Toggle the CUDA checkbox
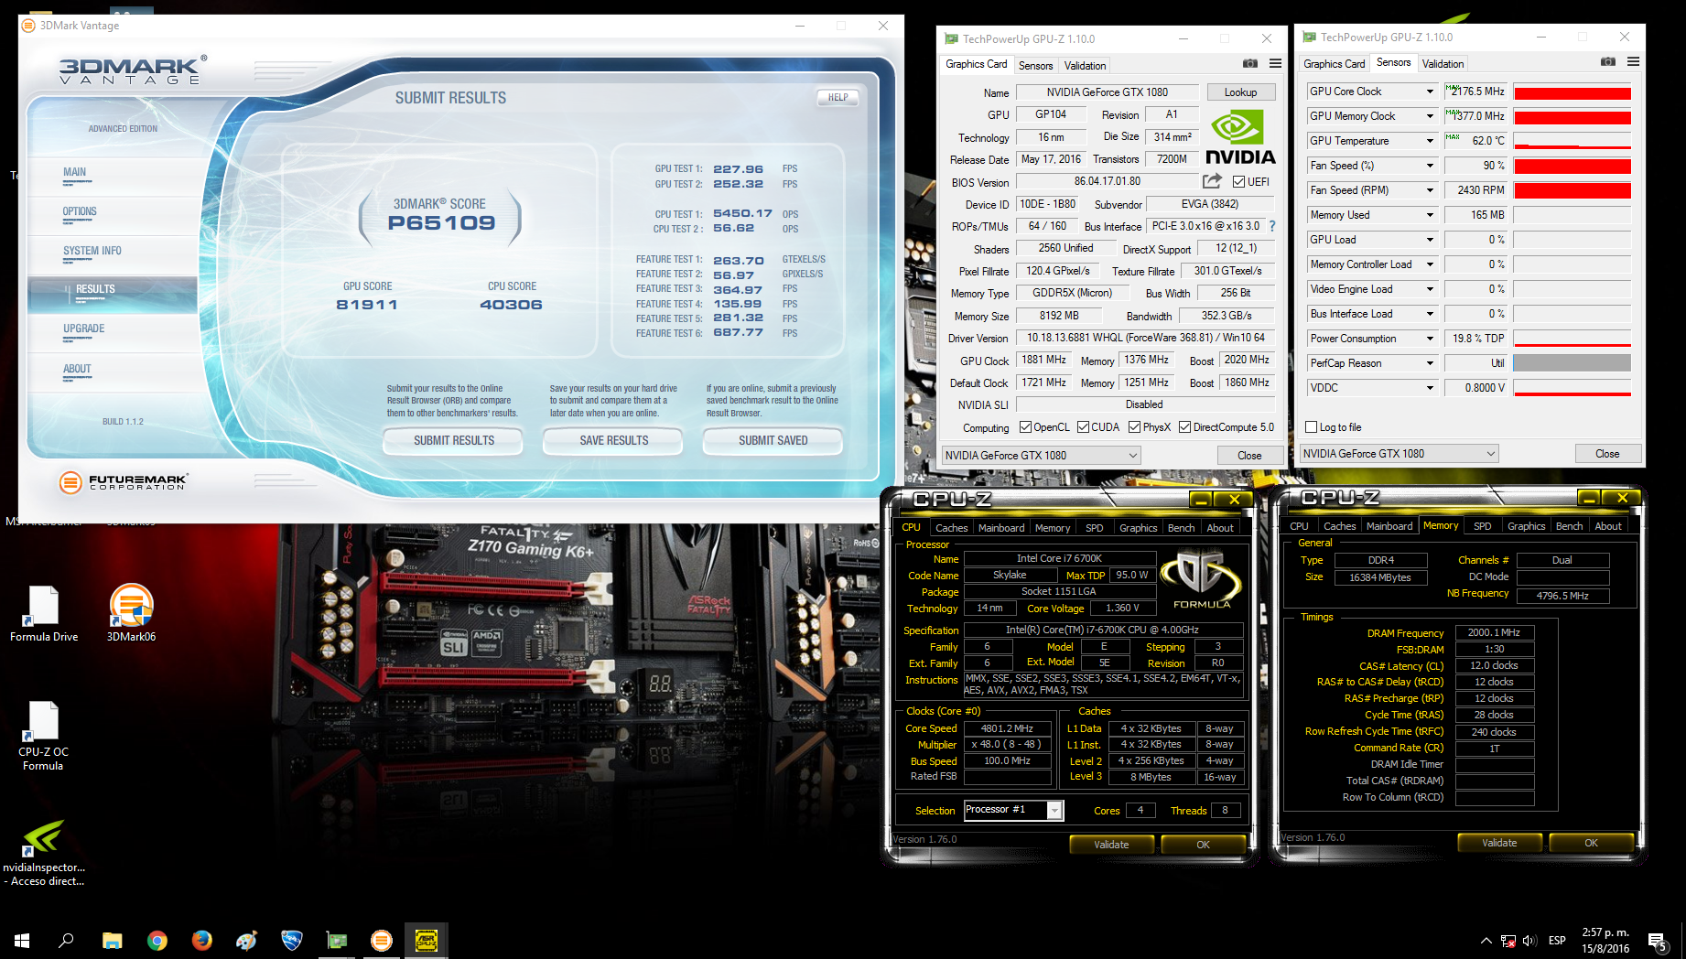1686x959 pixels. click(1083, 427)
